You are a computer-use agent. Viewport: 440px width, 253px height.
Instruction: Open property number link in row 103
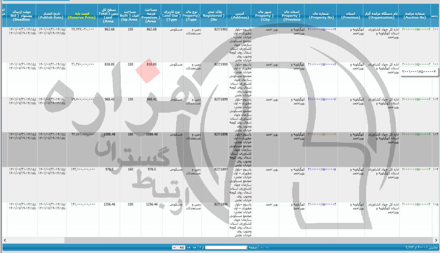coord(322,134)
